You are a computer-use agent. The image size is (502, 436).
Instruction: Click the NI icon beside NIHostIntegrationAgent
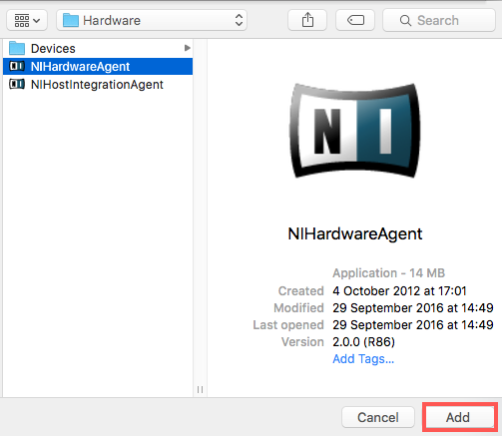coord(17,84)
